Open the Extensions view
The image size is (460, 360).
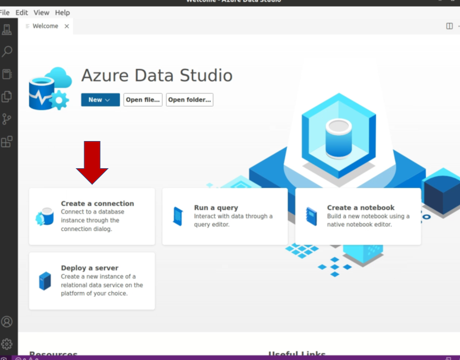tap(7, 142)
